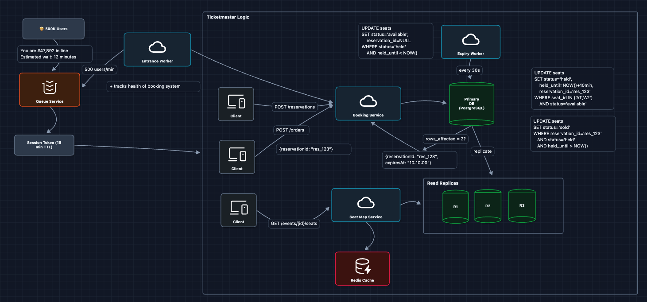The height and width of the screenshot is (302, 647).
Task: Select the Queue Service node icon
Action: pos(50,87)
